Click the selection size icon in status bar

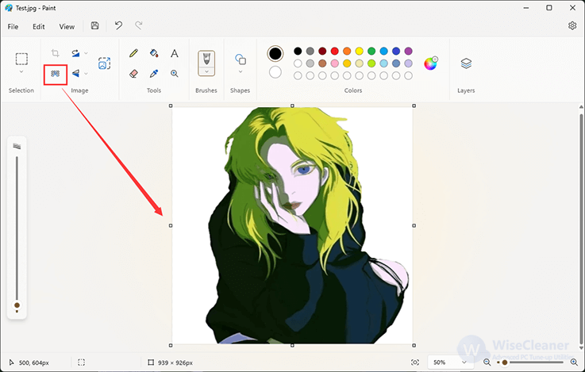point(81,362)
